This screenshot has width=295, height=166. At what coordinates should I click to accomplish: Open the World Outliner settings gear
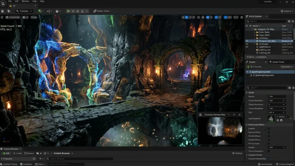point(293,21)
